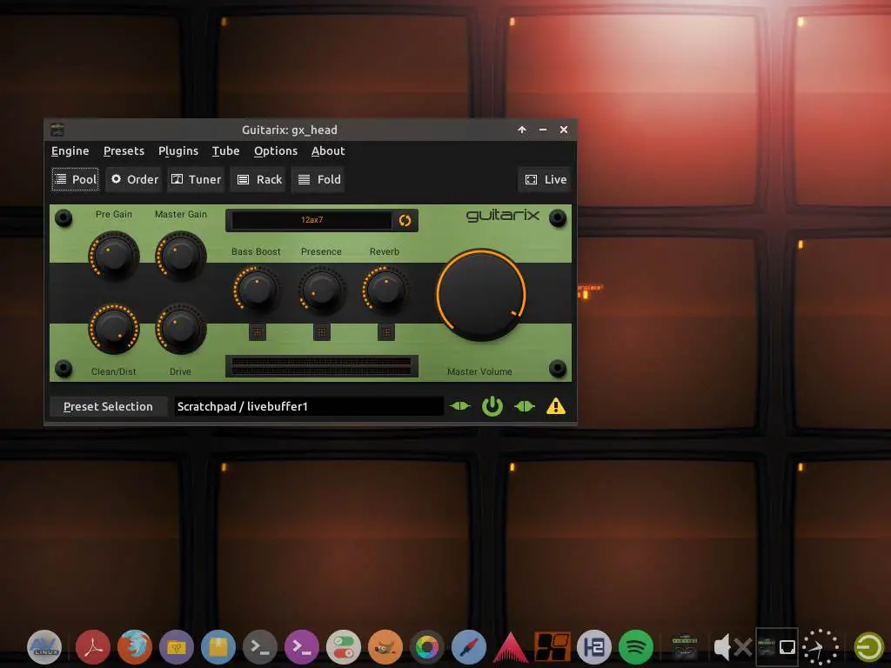Screen dimensions: 891x668
Task: Open the Presets menu
Action: [124, 151]
